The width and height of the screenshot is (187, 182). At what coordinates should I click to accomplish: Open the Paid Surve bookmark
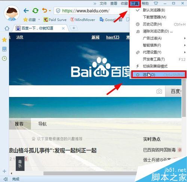click(x=55, y=19)
